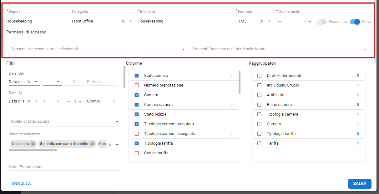This screenshot has width=379, height=194.
Task: Focus the Etichetta text field
Action: [x=184, y=21]
